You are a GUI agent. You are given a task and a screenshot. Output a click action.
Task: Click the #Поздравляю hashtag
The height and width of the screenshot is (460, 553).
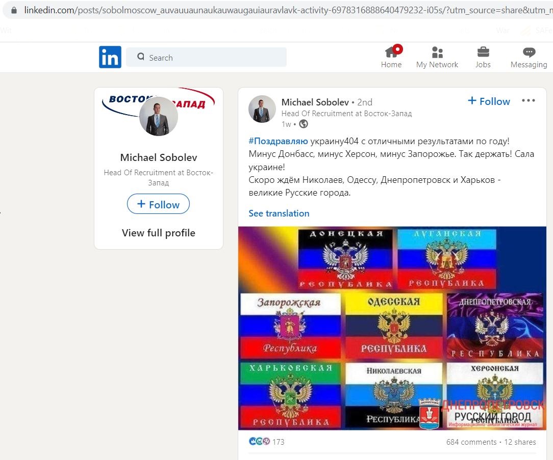(278, 141)
